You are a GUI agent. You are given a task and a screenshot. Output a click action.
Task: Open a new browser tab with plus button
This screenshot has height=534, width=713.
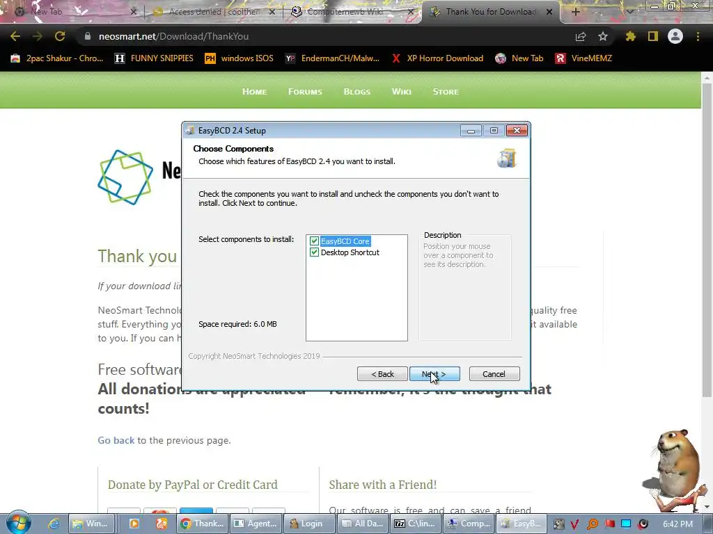coord(575,12)
